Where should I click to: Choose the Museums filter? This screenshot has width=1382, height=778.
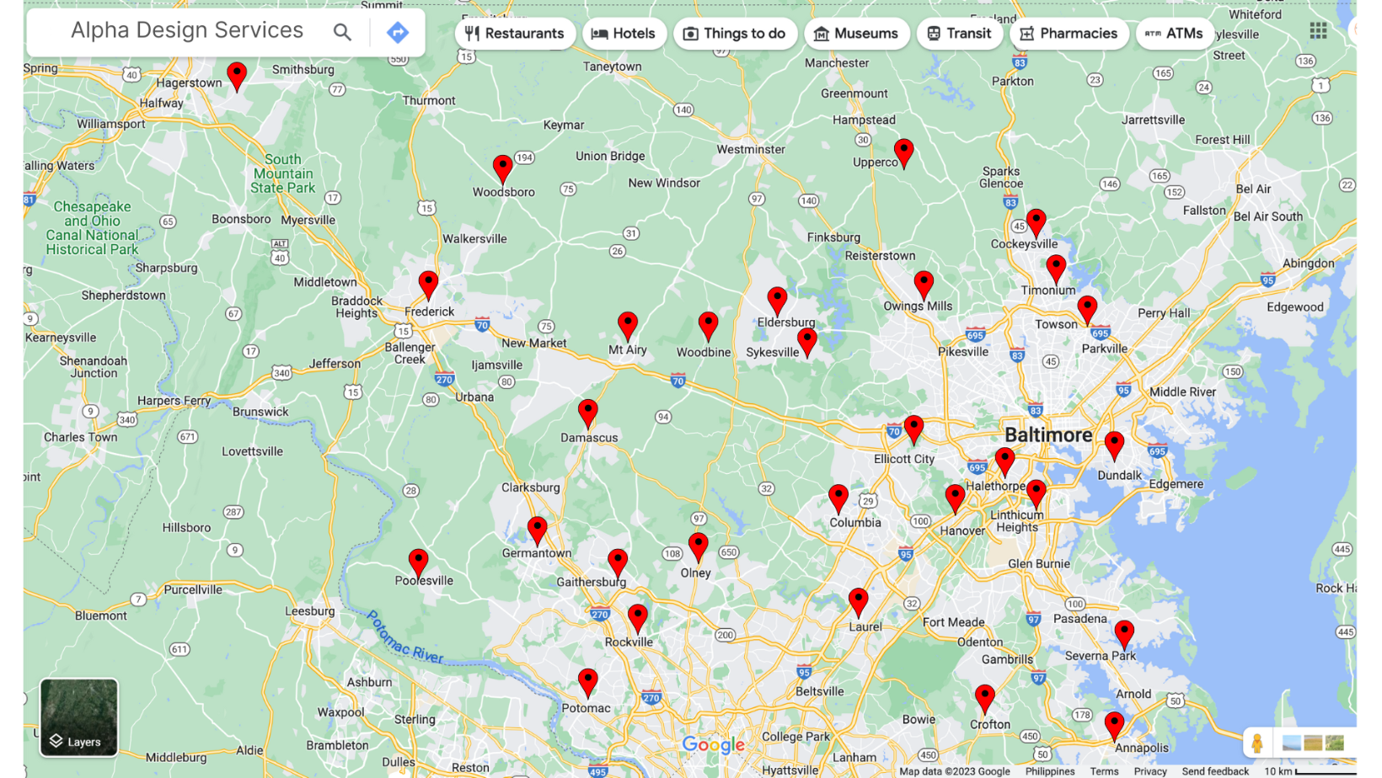[x=856, y=34]
